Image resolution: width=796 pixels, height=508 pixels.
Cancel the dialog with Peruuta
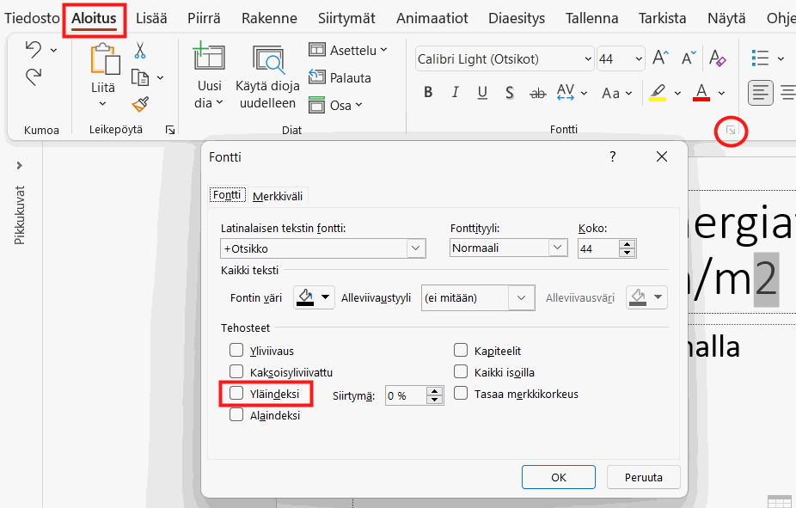pyautogui.click(x=644, y=477)
